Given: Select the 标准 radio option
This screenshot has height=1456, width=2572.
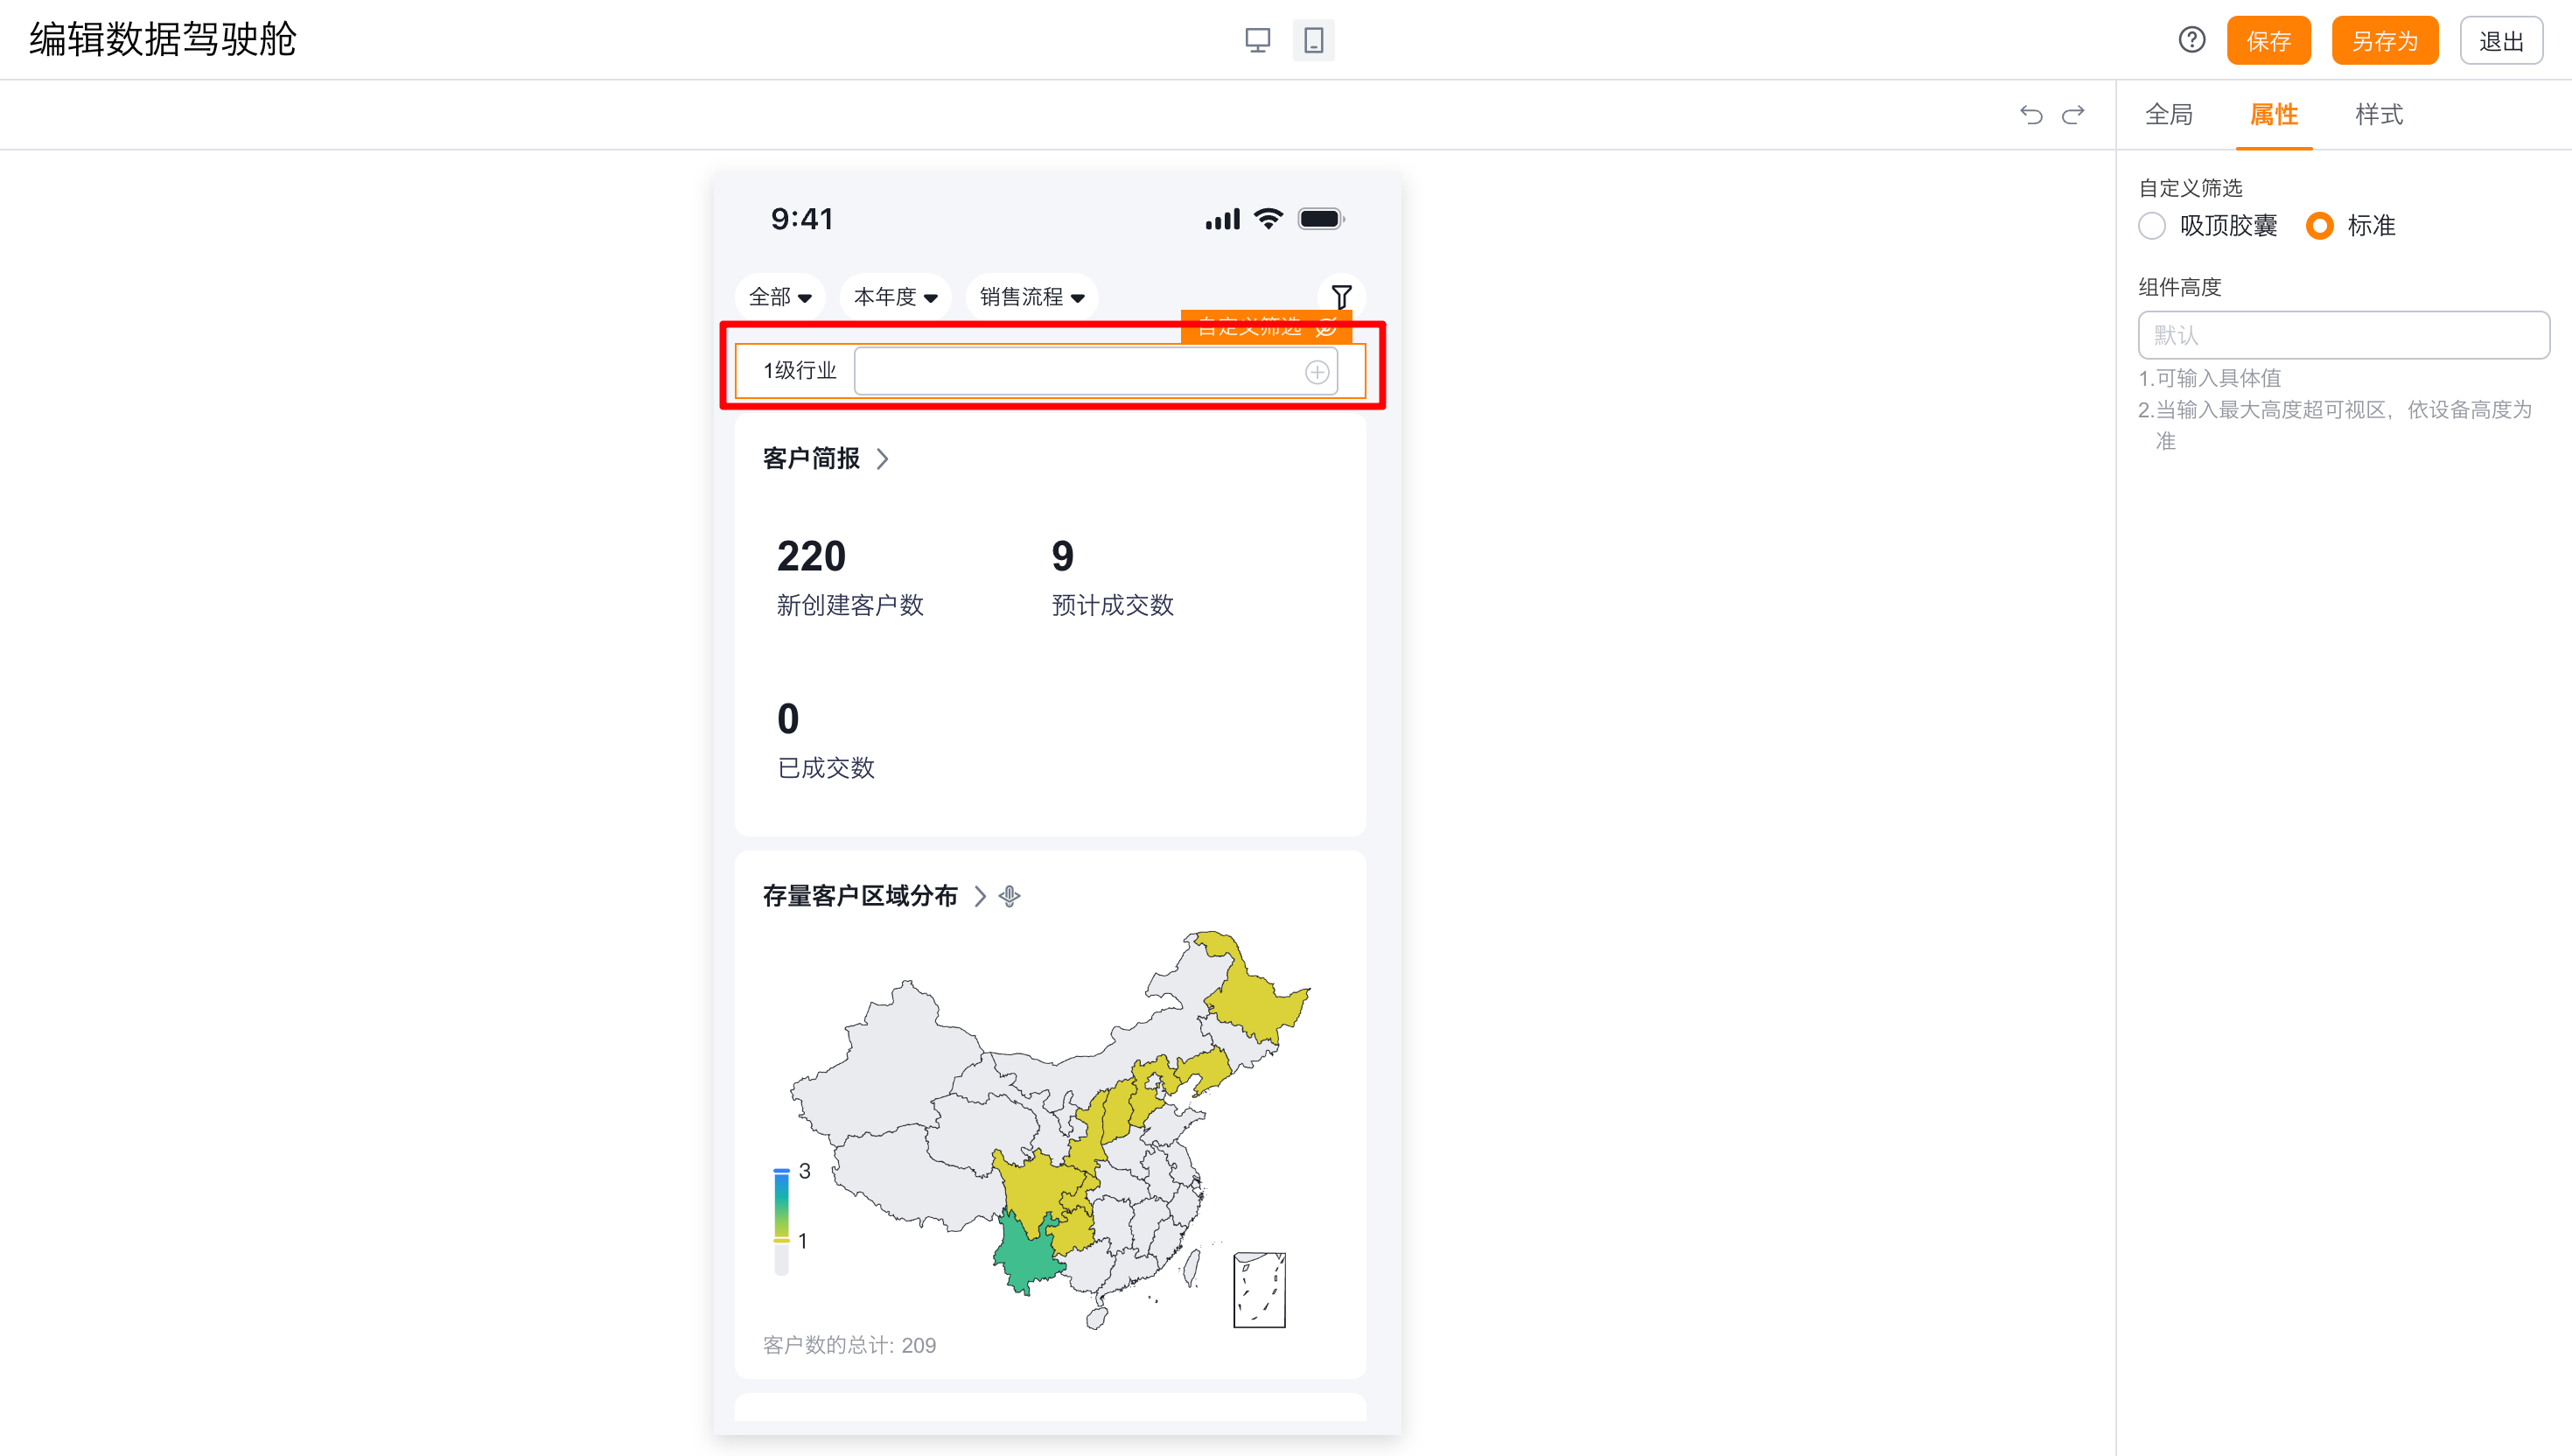Looking at the screenshot, I should point(2319,226).
